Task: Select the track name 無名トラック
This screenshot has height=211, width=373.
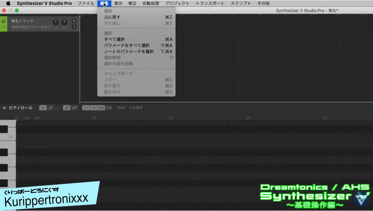Action: [x=22, y=21]
